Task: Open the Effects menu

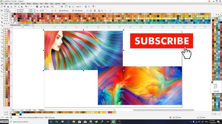Action: [29, 4]
